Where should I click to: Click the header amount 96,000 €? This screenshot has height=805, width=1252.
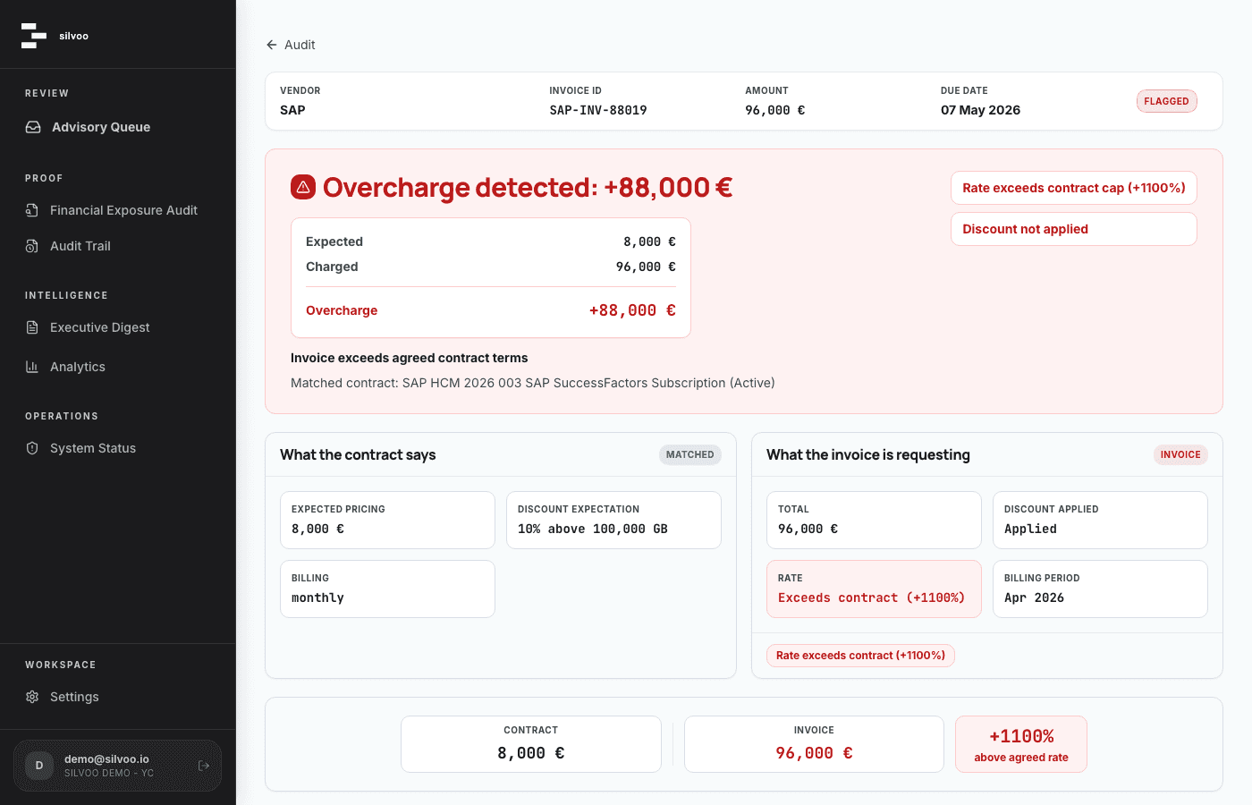(775, 110)
